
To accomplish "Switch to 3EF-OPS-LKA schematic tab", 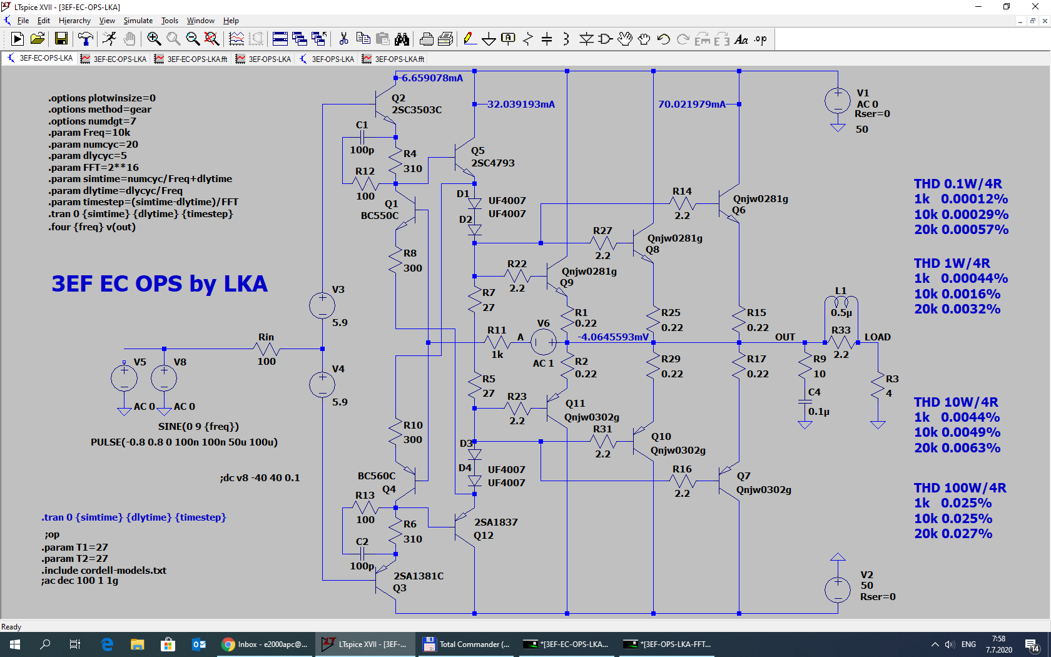I will [x=327, y=59].
